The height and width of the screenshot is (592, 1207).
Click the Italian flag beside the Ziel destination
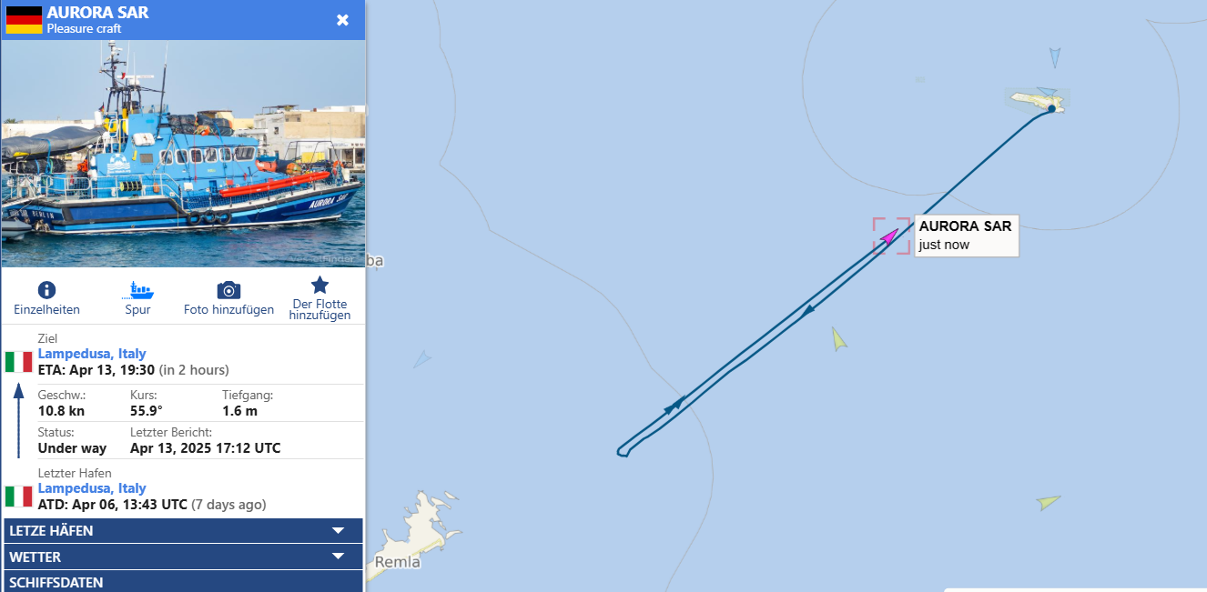click(x=18, y=362)
